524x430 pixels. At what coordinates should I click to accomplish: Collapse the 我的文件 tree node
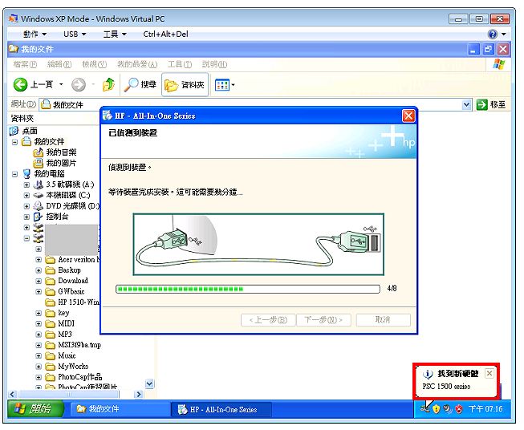pyautogui.click(x=14, y=142)
